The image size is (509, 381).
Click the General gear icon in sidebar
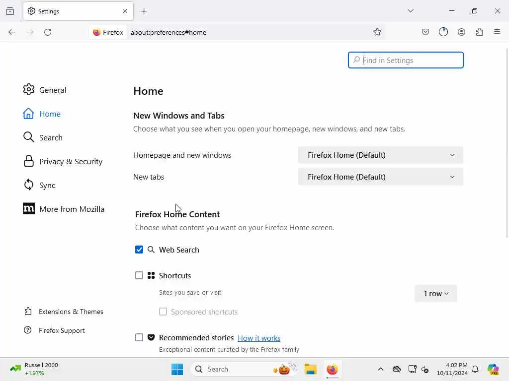tap(28, 89)
